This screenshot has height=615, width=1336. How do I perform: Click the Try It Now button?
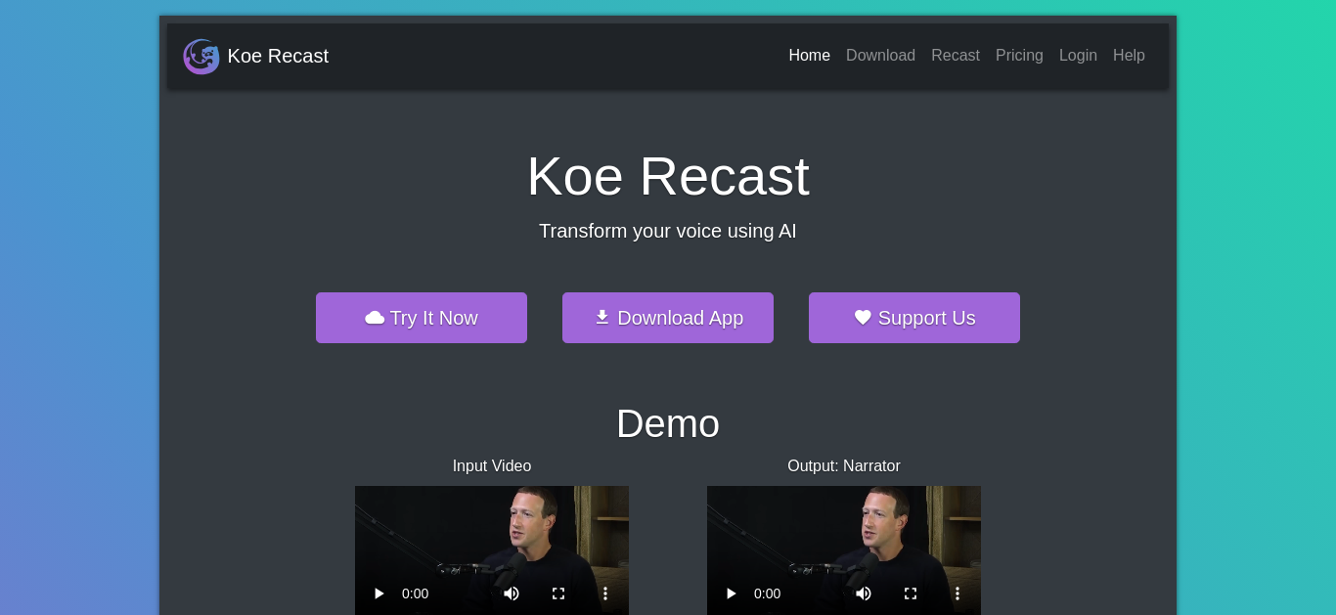pyautogui.click(x=422, y=318)
